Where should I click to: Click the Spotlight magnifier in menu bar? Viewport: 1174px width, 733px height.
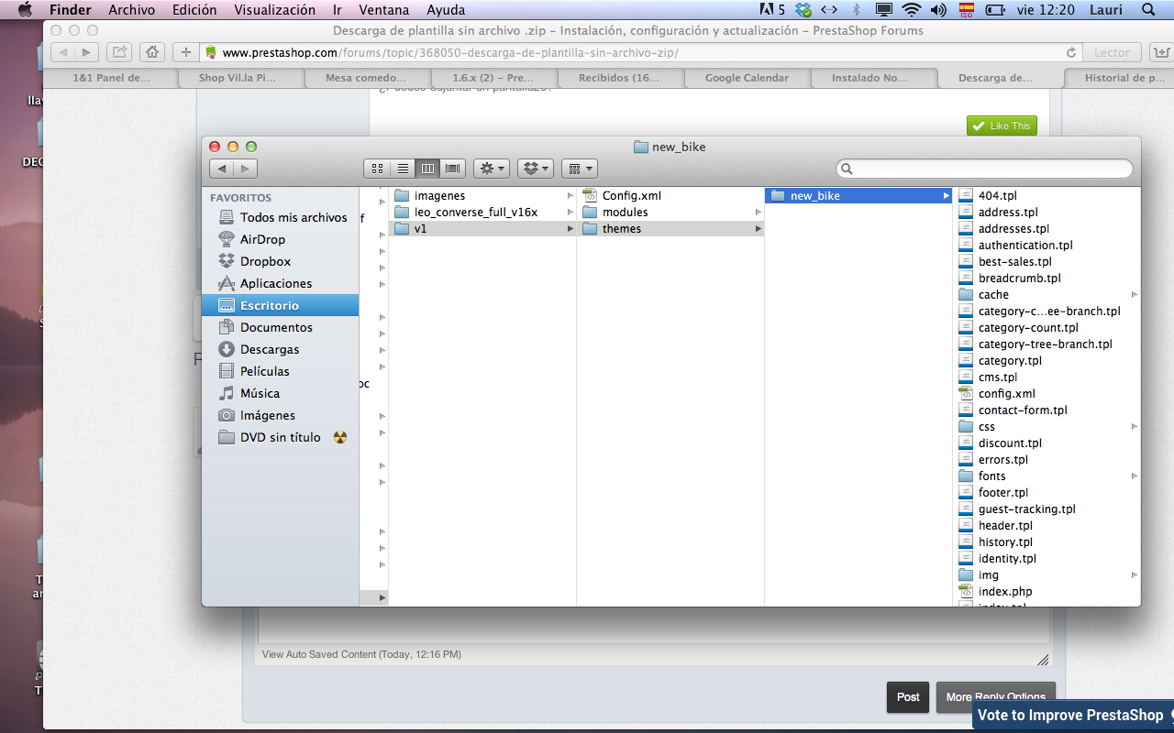pyautogui.click(x=1148, y=10)
